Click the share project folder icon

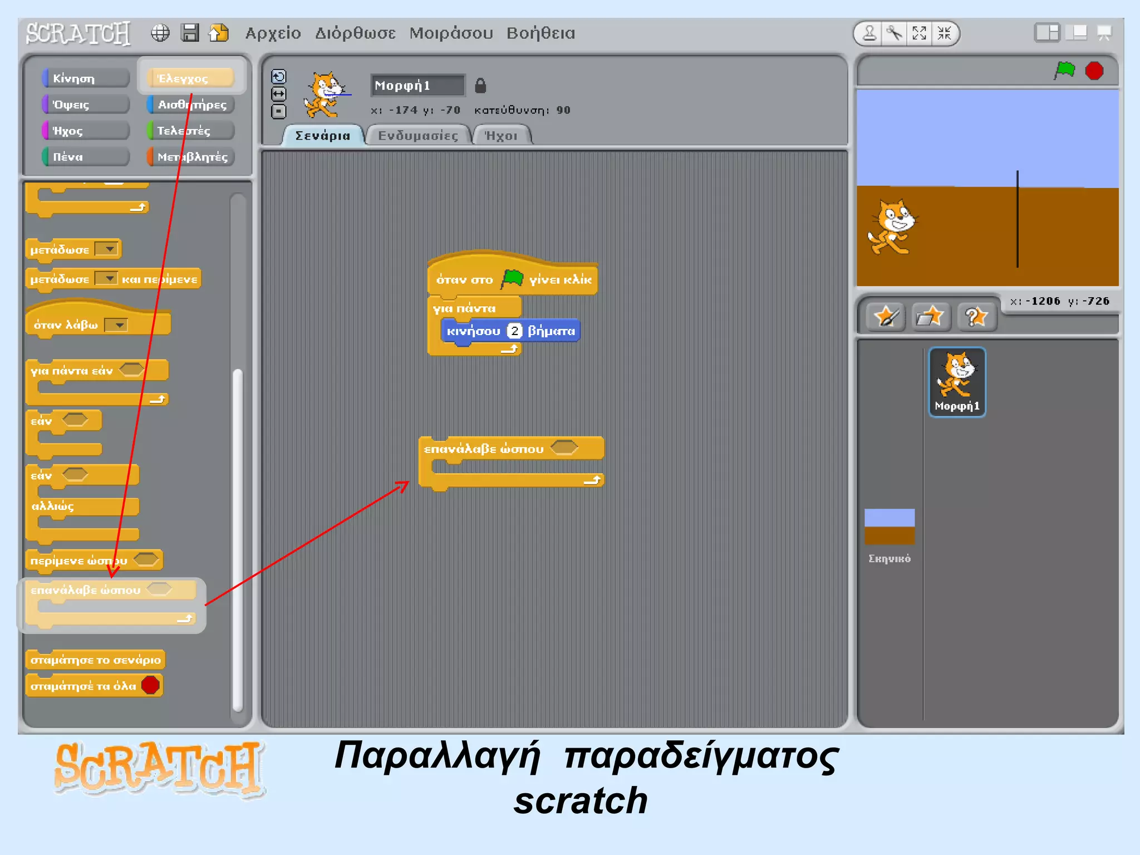point(219,33)
